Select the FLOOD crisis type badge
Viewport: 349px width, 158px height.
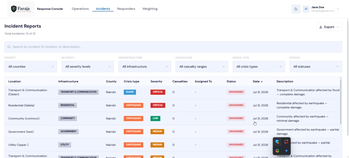[x=130, y=92]
